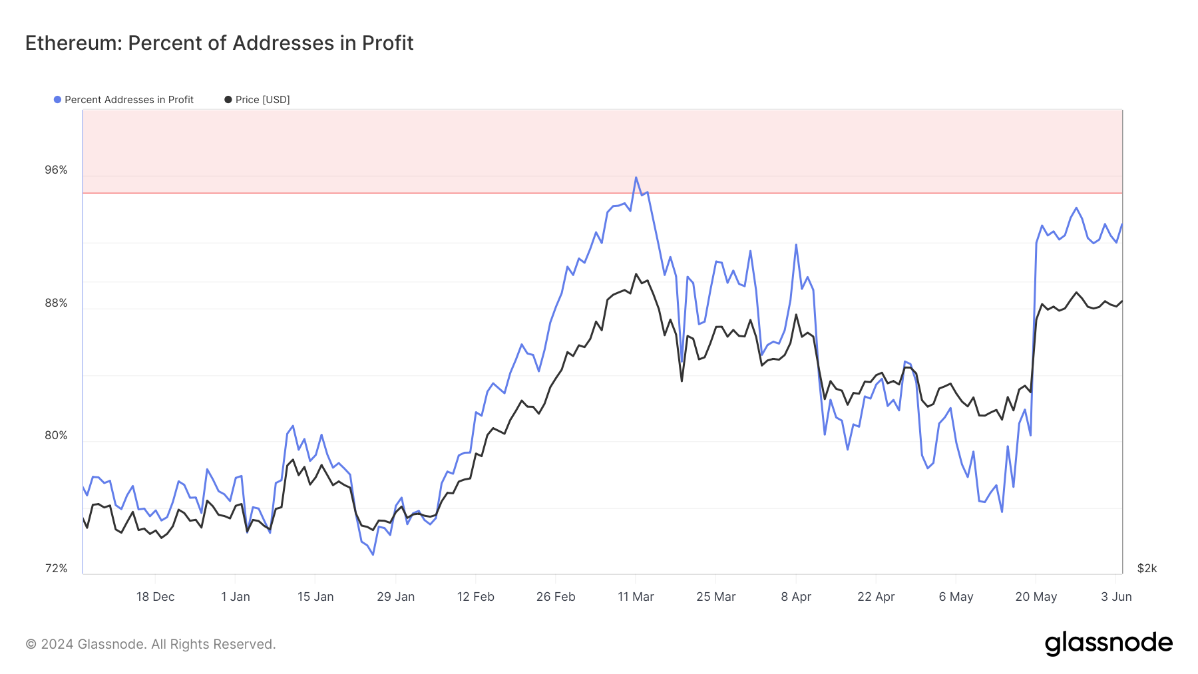Toggle the Price [USD] series label
The width and height of the screenshot is (1198, 674).
263,100
